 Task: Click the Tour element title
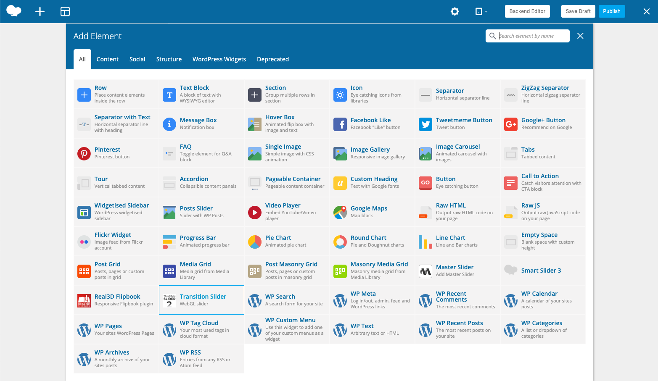pos(101,179)
